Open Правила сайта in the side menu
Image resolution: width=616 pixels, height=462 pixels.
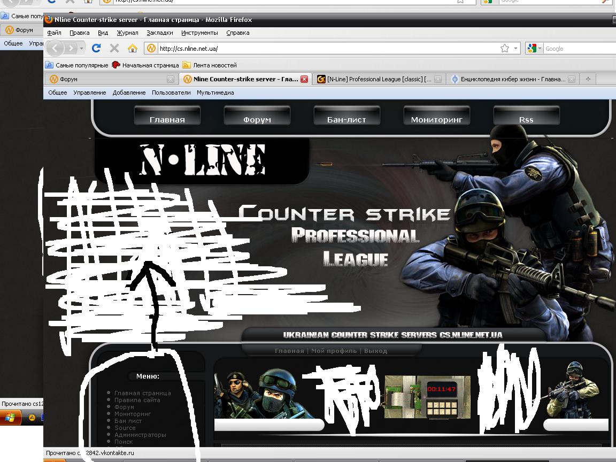(137, 400)
